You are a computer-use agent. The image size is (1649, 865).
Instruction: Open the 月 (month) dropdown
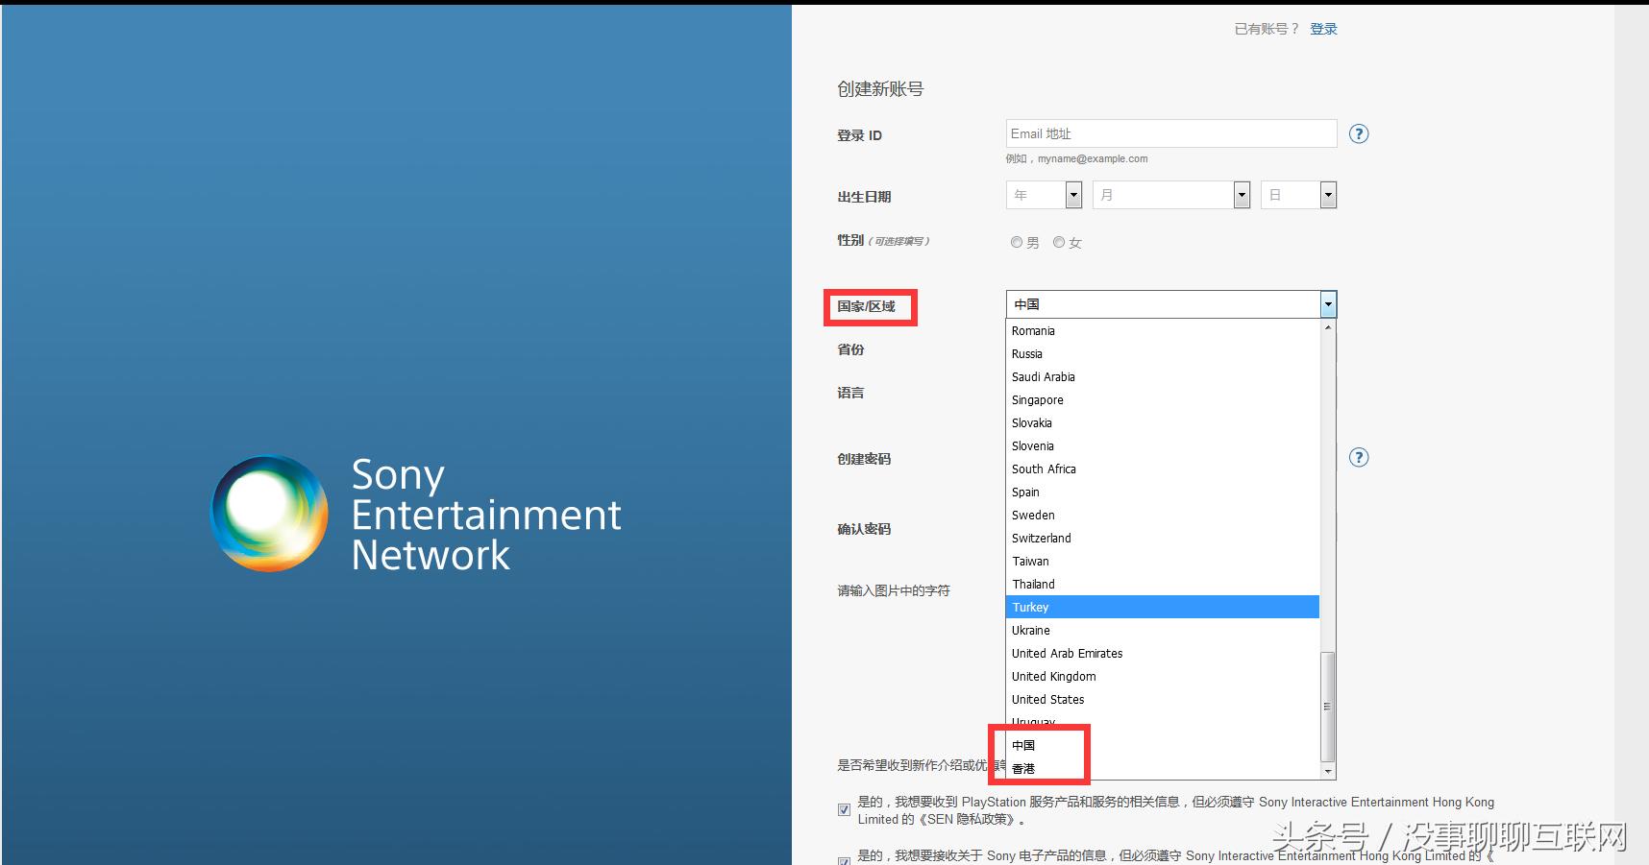click(1241, 194)
